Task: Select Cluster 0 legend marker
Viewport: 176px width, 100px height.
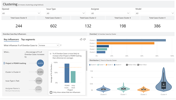Action: click(90, 65)
